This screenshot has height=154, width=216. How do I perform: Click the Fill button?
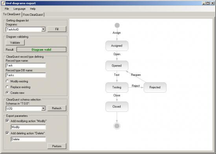[57, 29]
